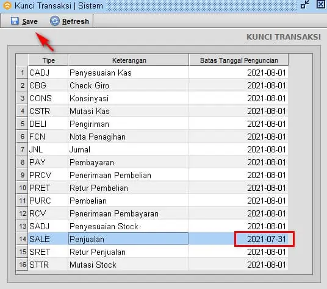Click the Penerimaan Pembayaran cell
327x289 pixels.
129,213
